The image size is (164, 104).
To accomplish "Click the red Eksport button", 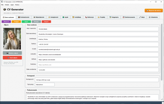I will (46, 22).
